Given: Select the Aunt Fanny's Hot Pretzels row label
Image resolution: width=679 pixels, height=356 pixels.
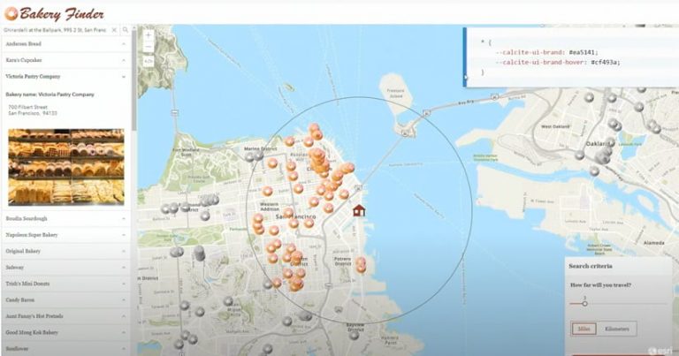Looking at the screenshot, I should click(x=34, y=316).
